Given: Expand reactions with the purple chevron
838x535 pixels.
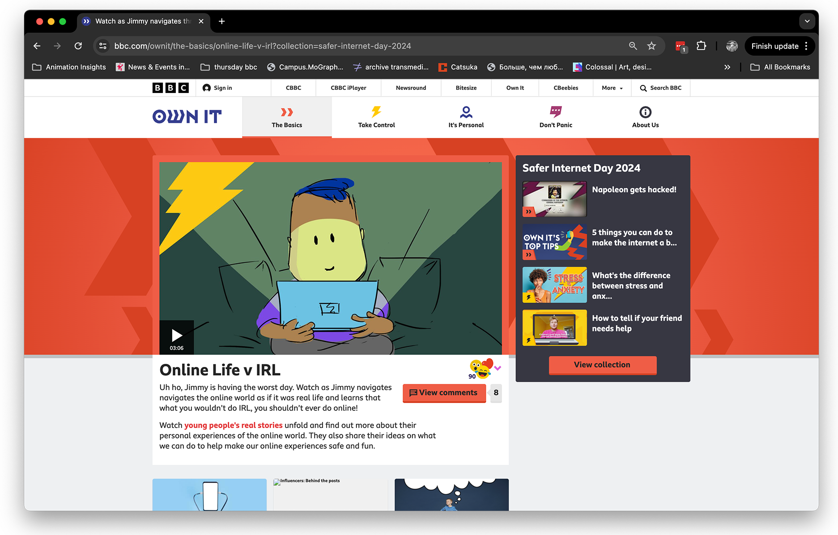Looking at the screenshot, I should tap(498, 368).
